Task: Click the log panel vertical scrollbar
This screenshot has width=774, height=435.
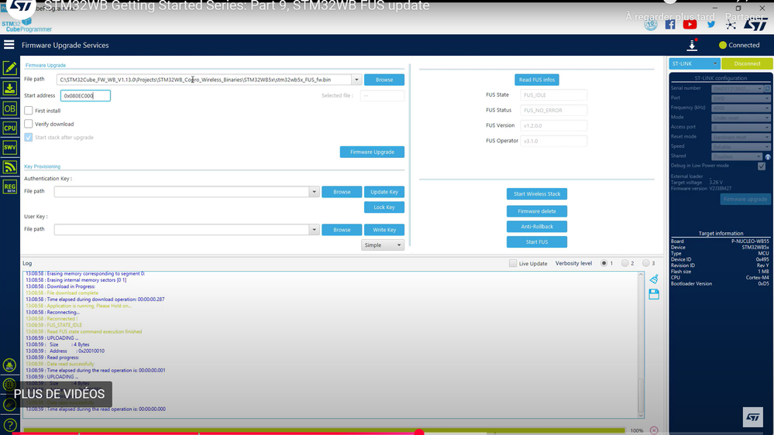Action: (x=641, y=344)
